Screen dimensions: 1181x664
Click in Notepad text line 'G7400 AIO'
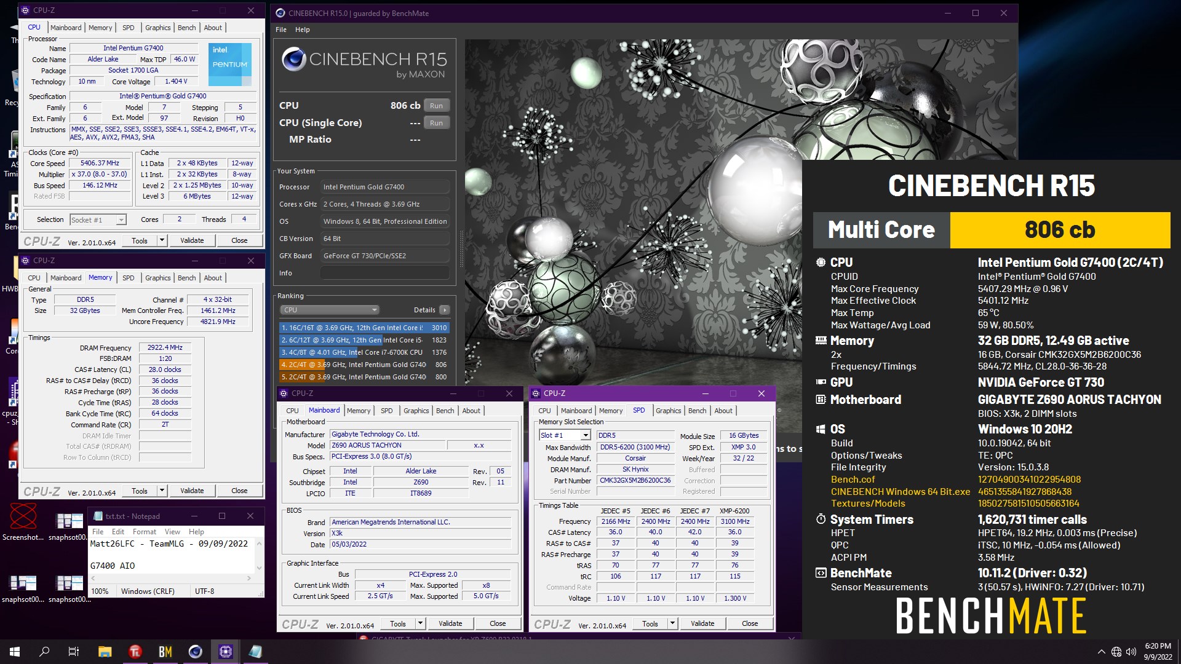pos(113,566)
